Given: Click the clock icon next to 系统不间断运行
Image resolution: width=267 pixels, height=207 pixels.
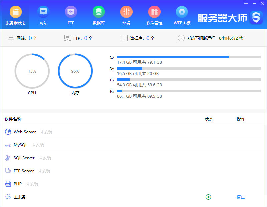Looking at the screenshot, I should (181, 38).
